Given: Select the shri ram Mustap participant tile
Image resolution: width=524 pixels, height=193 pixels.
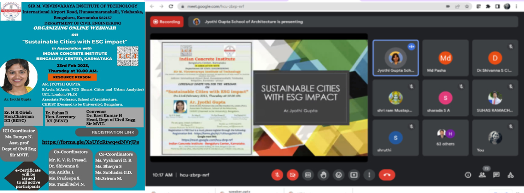Looking at the screenshot, I should pos(395,98).
